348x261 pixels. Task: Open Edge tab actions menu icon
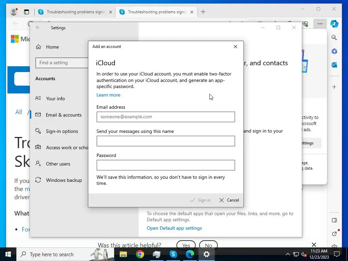(27, 12)
